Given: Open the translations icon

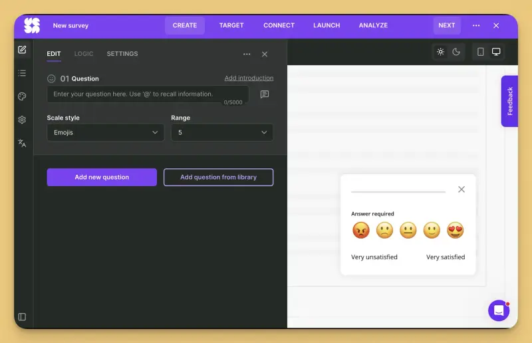Looking at the screenshot, I should 22,143.
